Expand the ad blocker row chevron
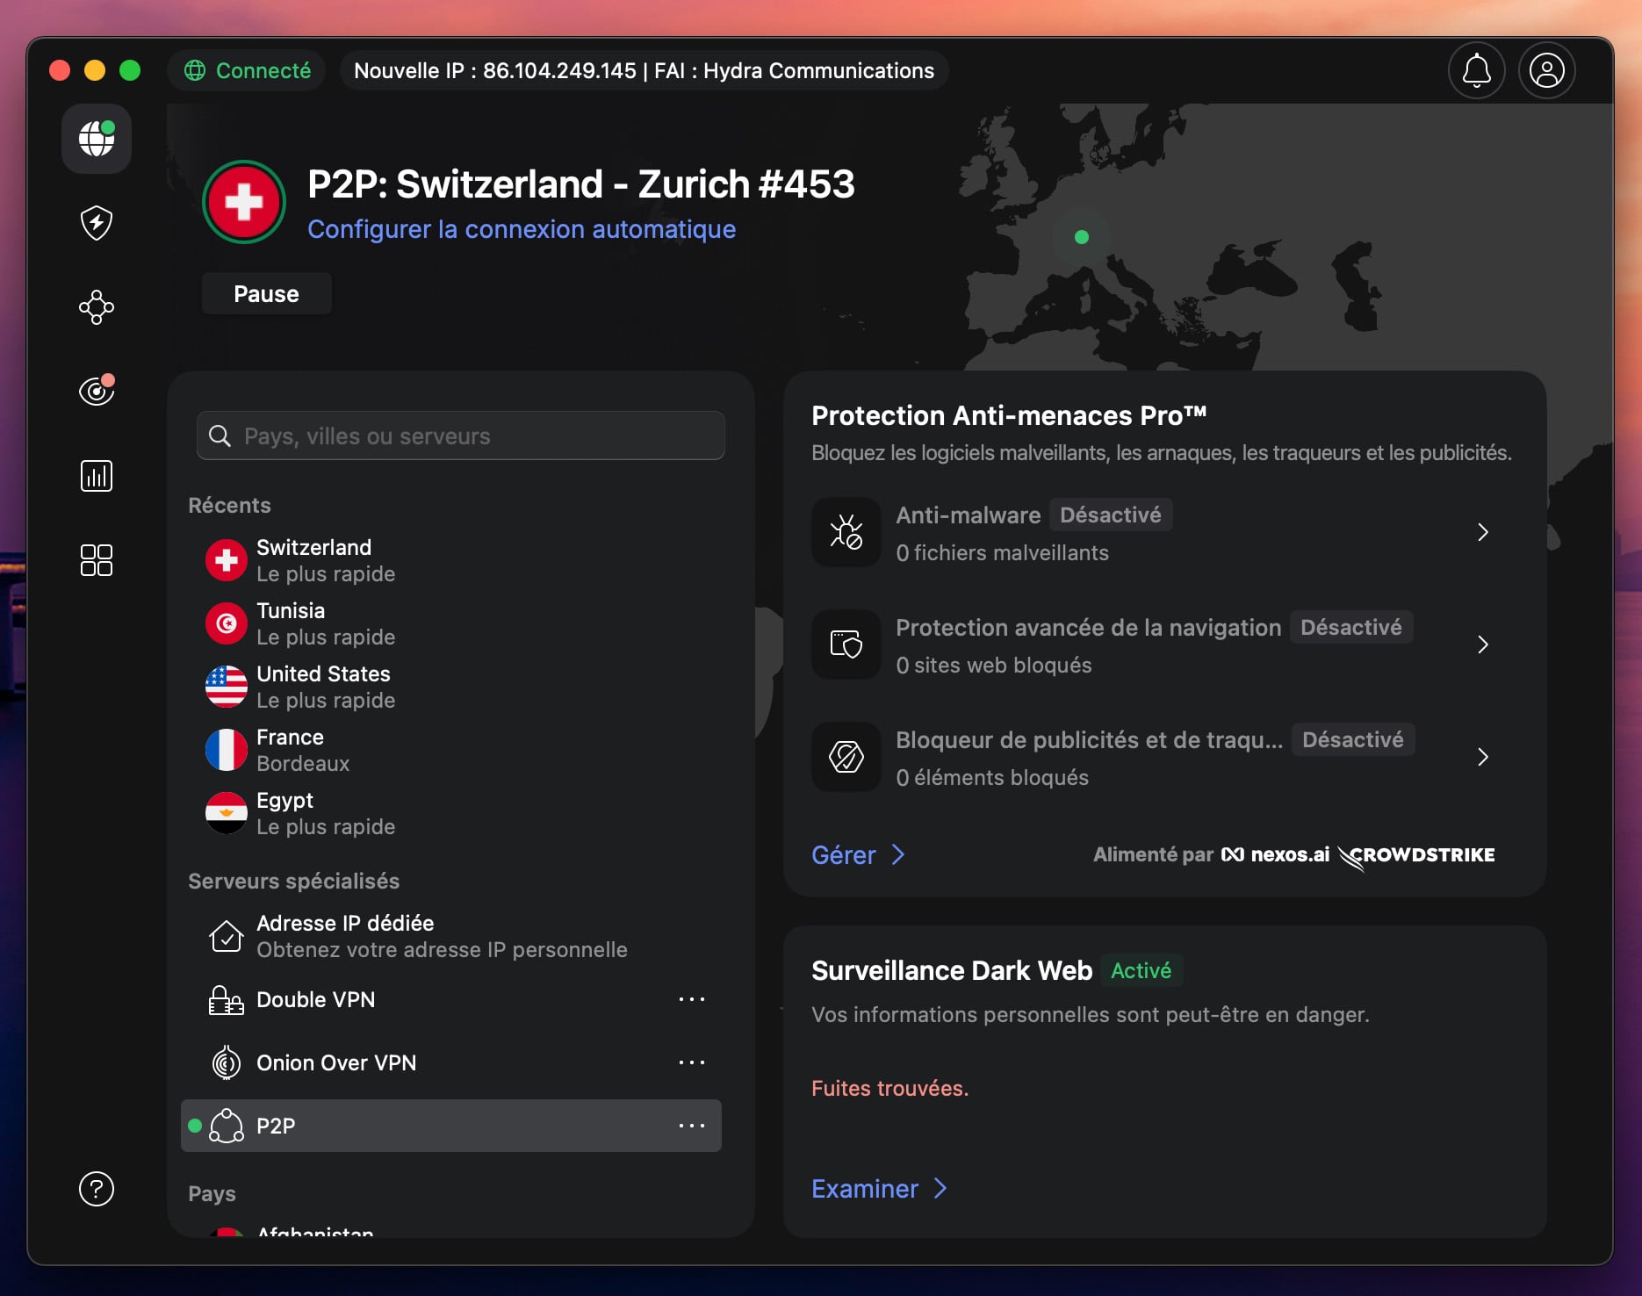This screenshot has height=1296, width=1642. pyautogui.click(x=1484, y=757)
